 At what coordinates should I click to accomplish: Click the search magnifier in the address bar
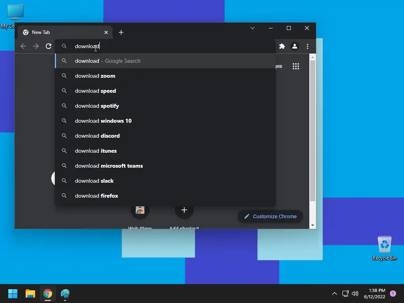(x=64, y=46)
